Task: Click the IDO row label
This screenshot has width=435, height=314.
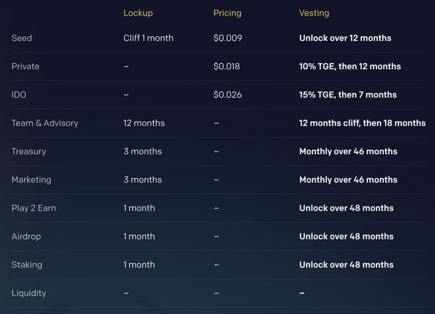Action: (19, 95)
